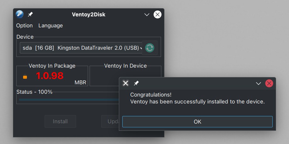289x144 pixels.
Task: Close the Ventoy2Disk window using the white X
Action: (x=158, y=14)
